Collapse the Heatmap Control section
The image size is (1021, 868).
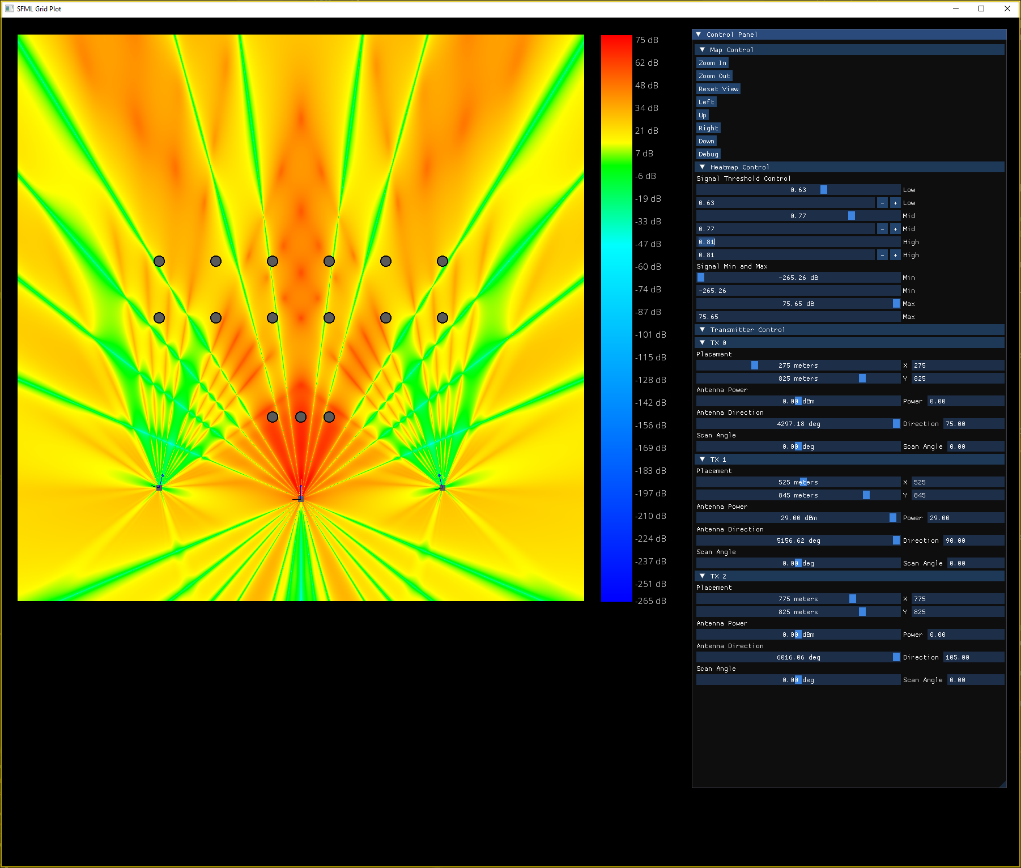703,167
